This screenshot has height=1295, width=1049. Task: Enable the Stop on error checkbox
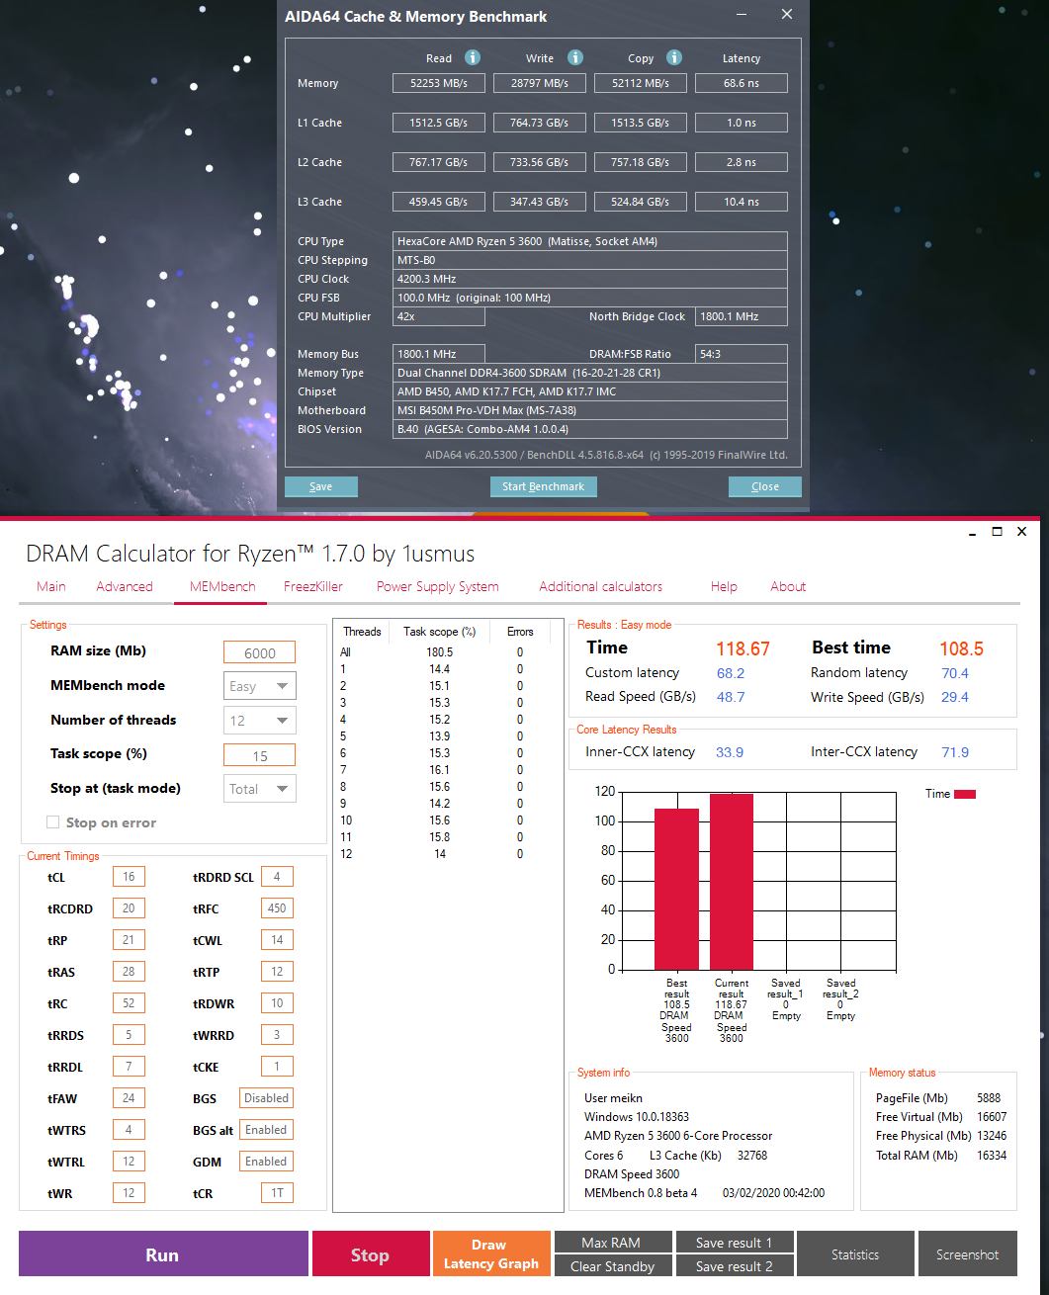(x=52, y=821)
